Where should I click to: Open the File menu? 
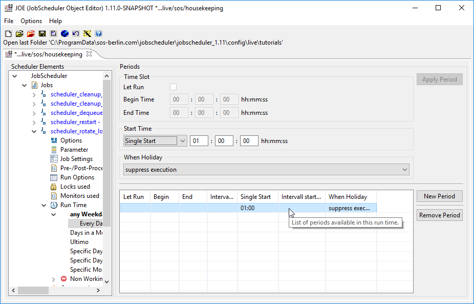9,21
